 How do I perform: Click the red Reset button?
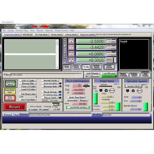point(14,107)
